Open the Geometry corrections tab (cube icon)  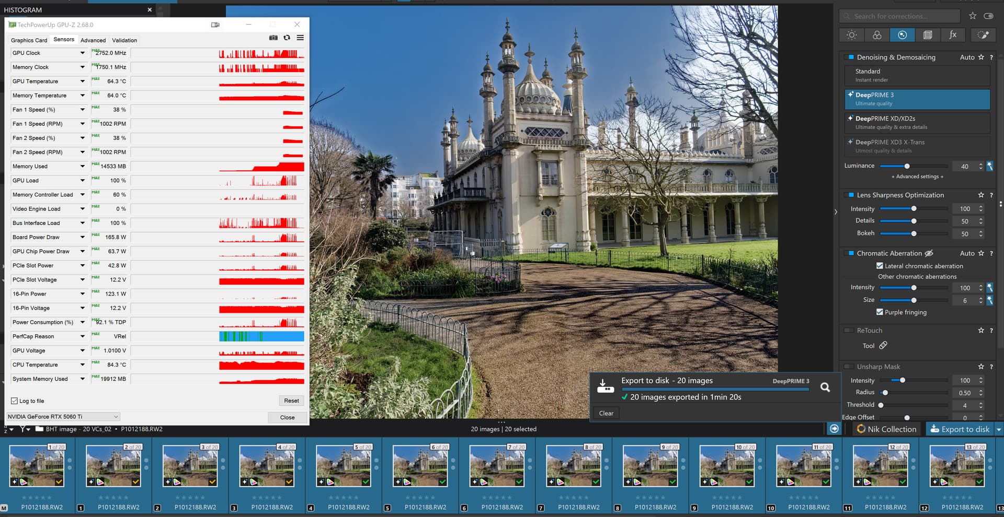tap(928, 35)
